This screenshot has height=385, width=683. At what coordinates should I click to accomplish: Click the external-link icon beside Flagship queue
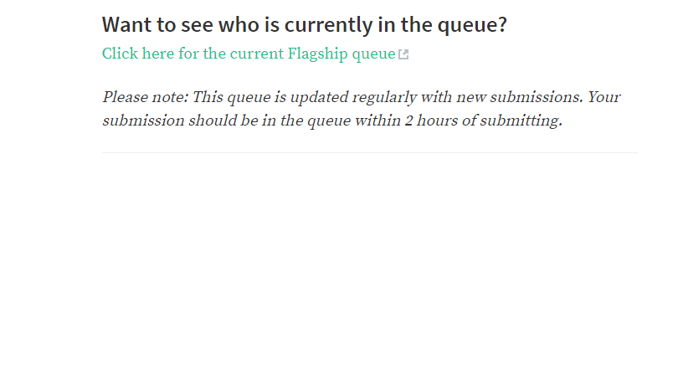[x=403, y=54]
